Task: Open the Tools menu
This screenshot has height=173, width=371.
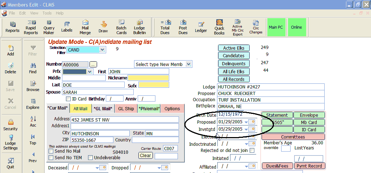Action: (47, 13)
